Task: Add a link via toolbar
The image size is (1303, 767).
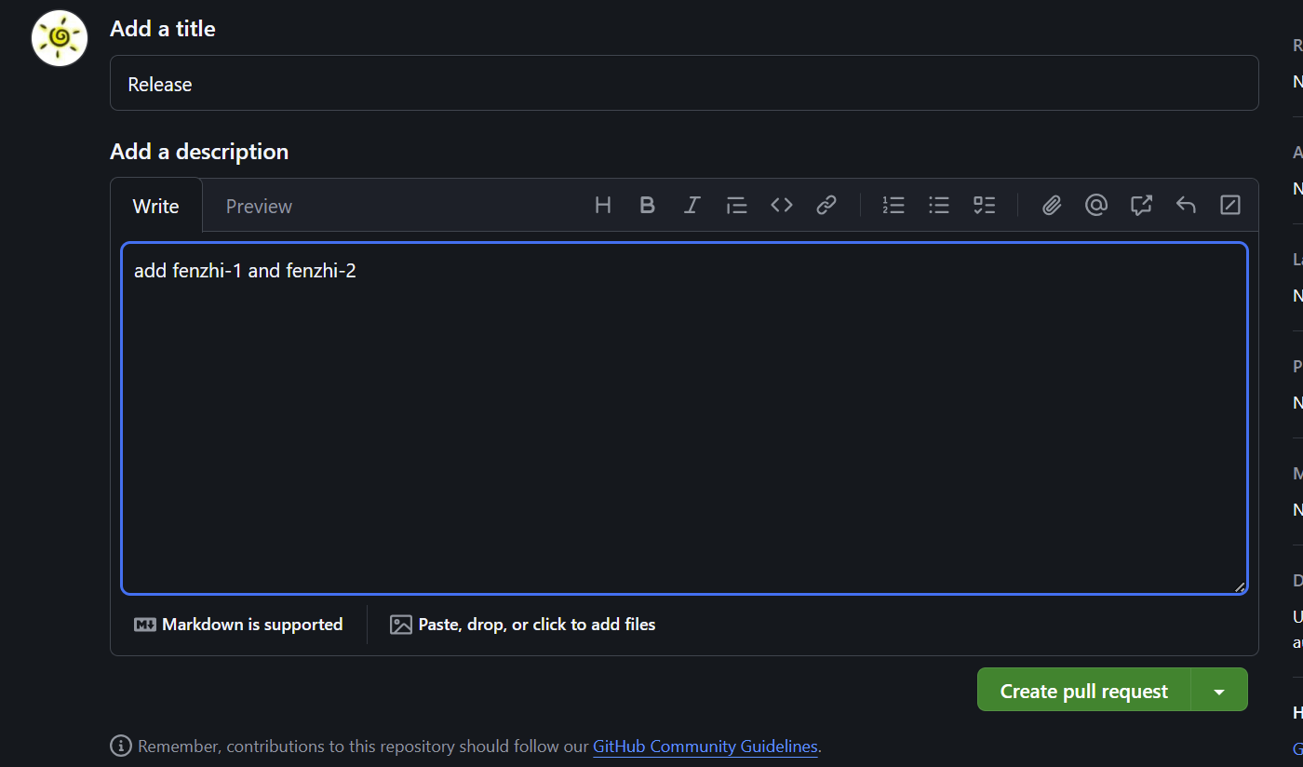Action: (x=826, y=205)
